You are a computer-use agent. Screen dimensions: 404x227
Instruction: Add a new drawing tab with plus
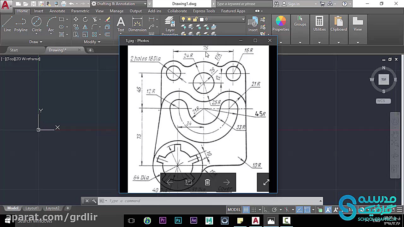[90, 50]
